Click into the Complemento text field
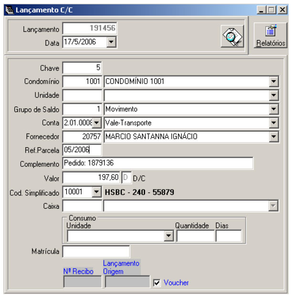 (x=157, y=164)
